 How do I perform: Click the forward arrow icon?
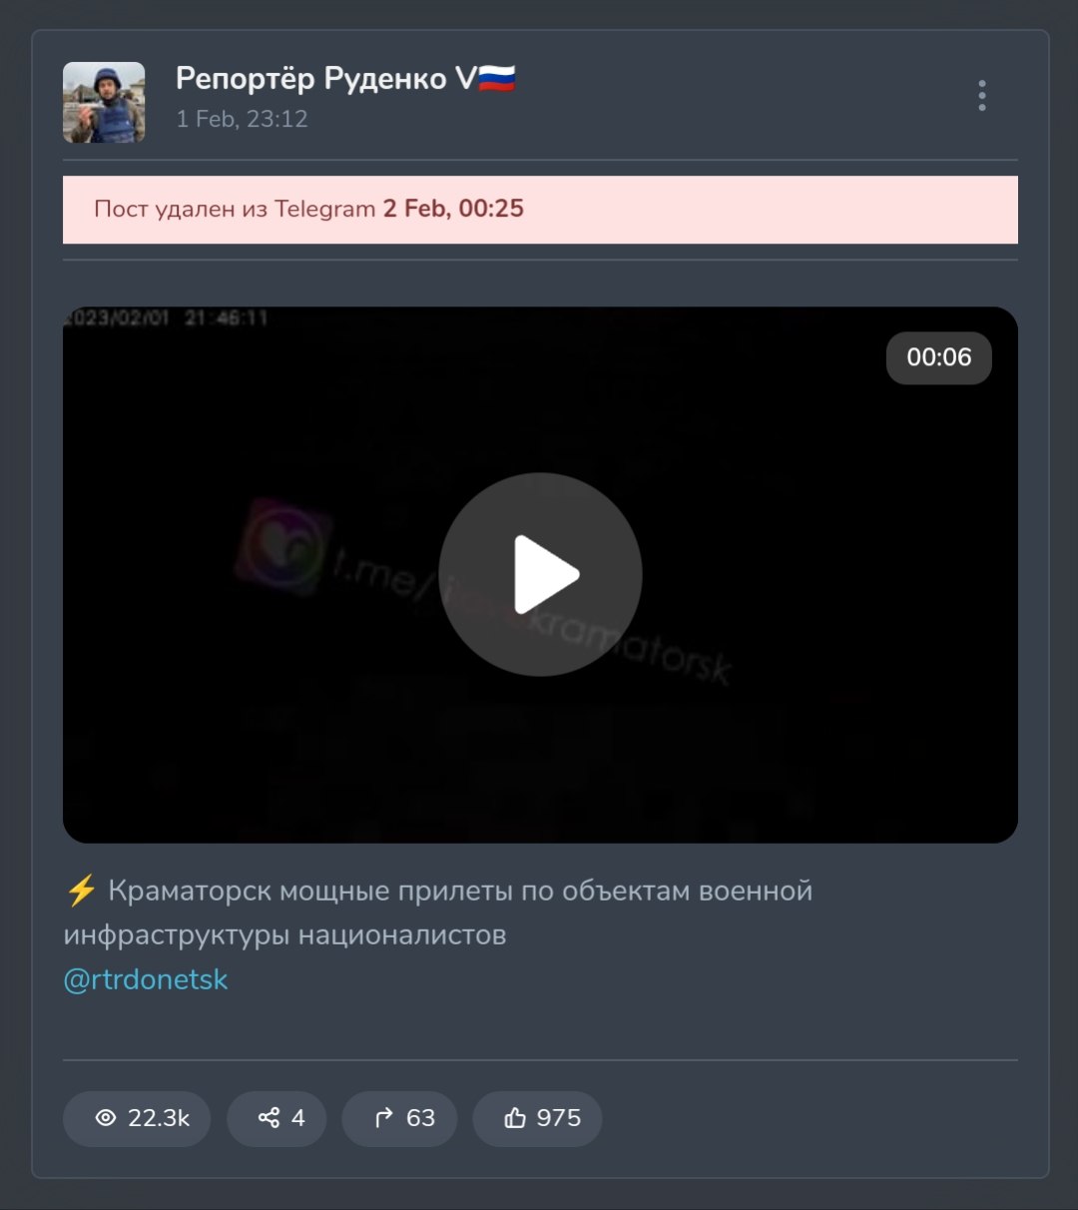[x=384, y=1118]
